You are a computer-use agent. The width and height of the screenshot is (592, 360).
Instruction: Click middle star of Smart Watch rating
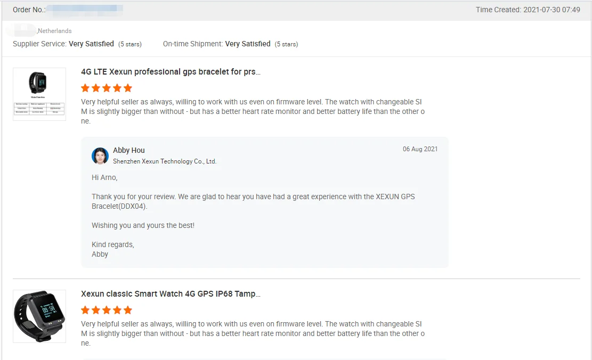coord(107,310)
